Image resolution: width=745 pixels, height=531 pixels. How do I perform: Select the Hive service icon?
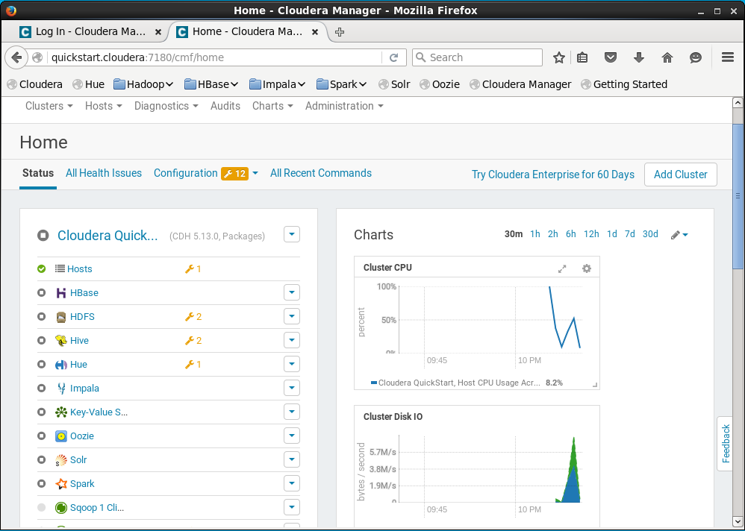click(x=60, y=340)
